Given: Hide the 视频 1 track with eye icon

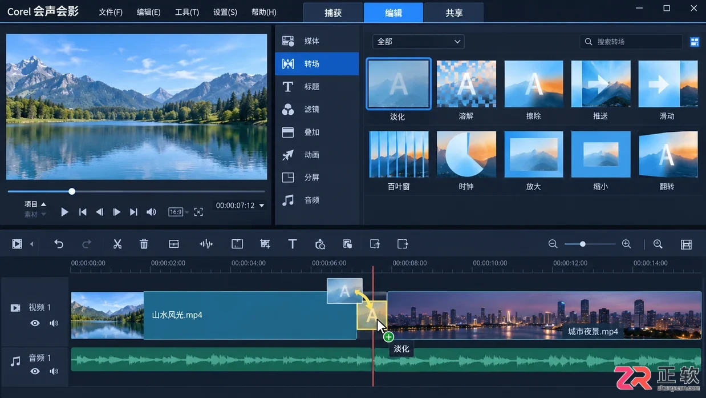Looking at the screenshot, I should (35, 323).
